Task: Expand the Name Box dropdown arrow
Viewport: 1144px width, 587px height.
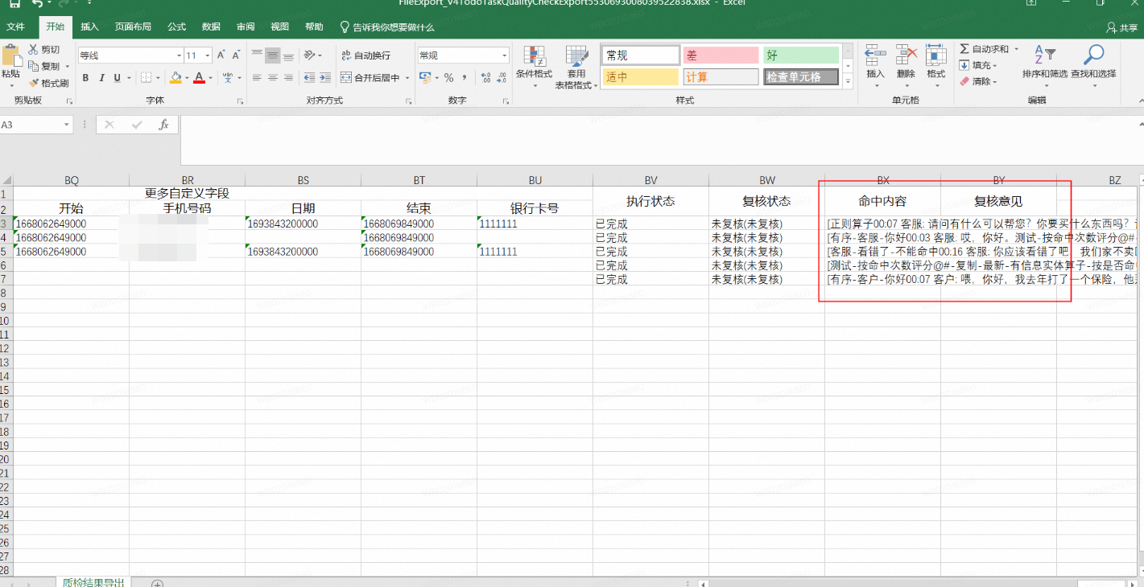Action: coord(67,125)
